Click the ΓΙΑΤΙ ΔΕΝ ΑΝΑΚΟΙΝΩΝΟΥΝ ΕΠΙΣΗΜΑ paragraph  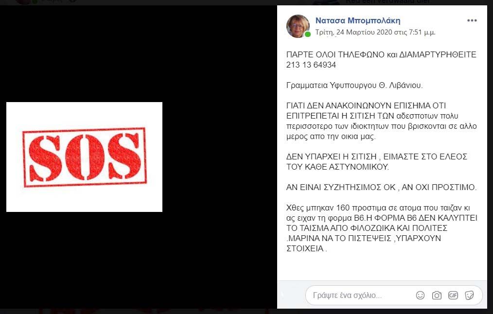tap(381, 121)
